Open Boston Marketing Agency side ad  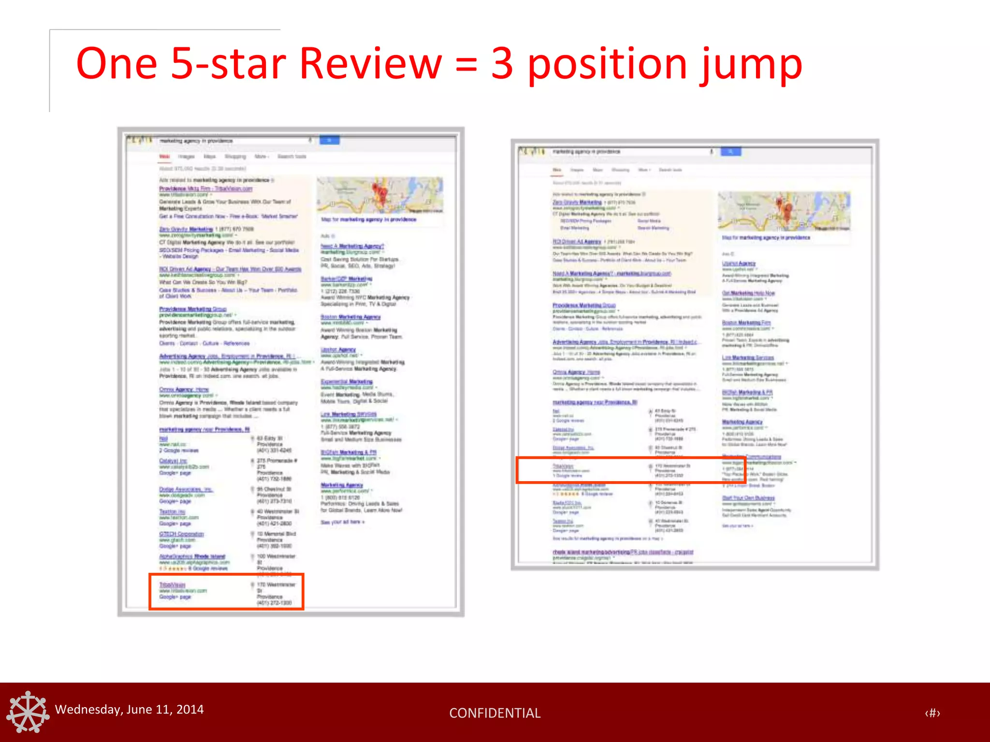[351, 317]
